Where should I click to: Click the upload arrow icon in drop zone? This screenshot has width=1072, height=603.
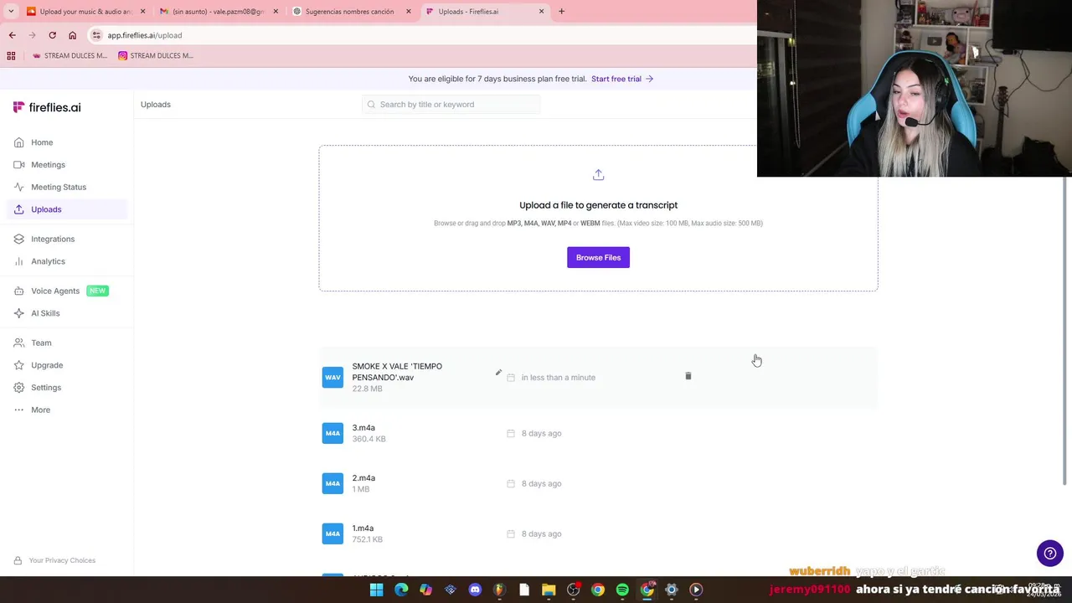tap(598, 175)
